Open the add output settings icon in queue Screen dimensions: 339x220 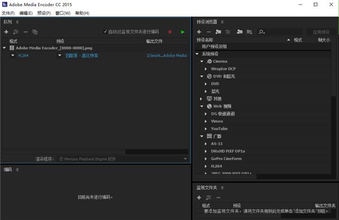[x=16, y=32]
